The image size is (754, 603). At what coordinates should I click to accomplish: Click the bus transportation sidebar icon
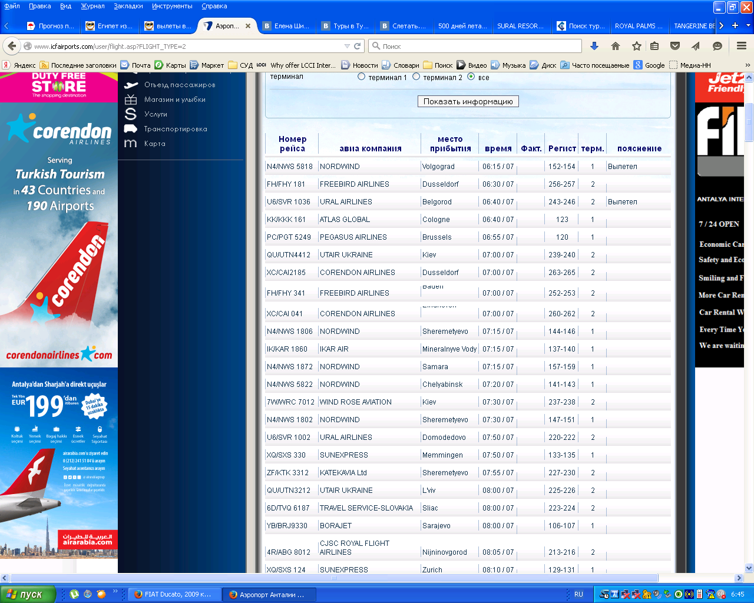tap(131, 129)
